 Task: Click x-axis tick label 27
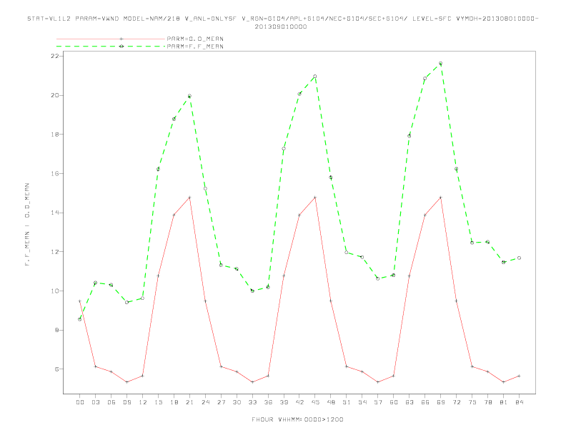221,402
